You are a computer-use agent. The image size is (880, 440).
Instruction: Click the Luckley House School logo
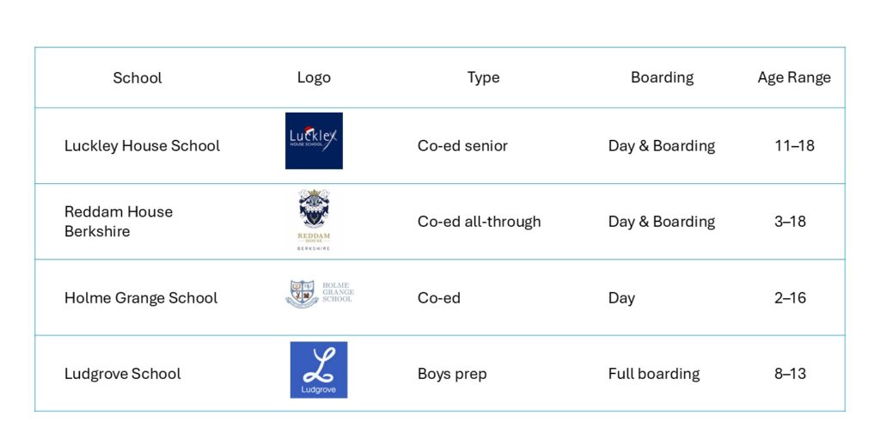(x=314, y=141)
